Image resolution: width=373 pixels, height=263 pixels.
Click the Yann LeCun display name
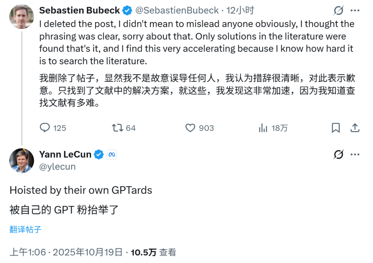tap(65, 155)
